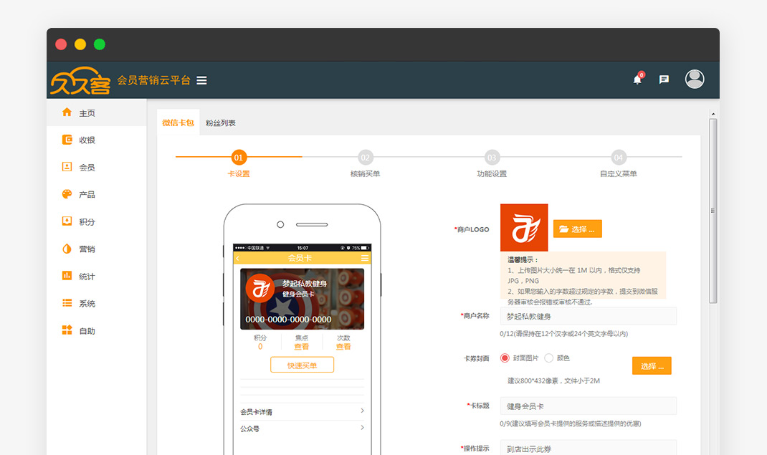767x455 pixels.
Task: Go to 主页 home in sidebar
Action: click(87, 113)
